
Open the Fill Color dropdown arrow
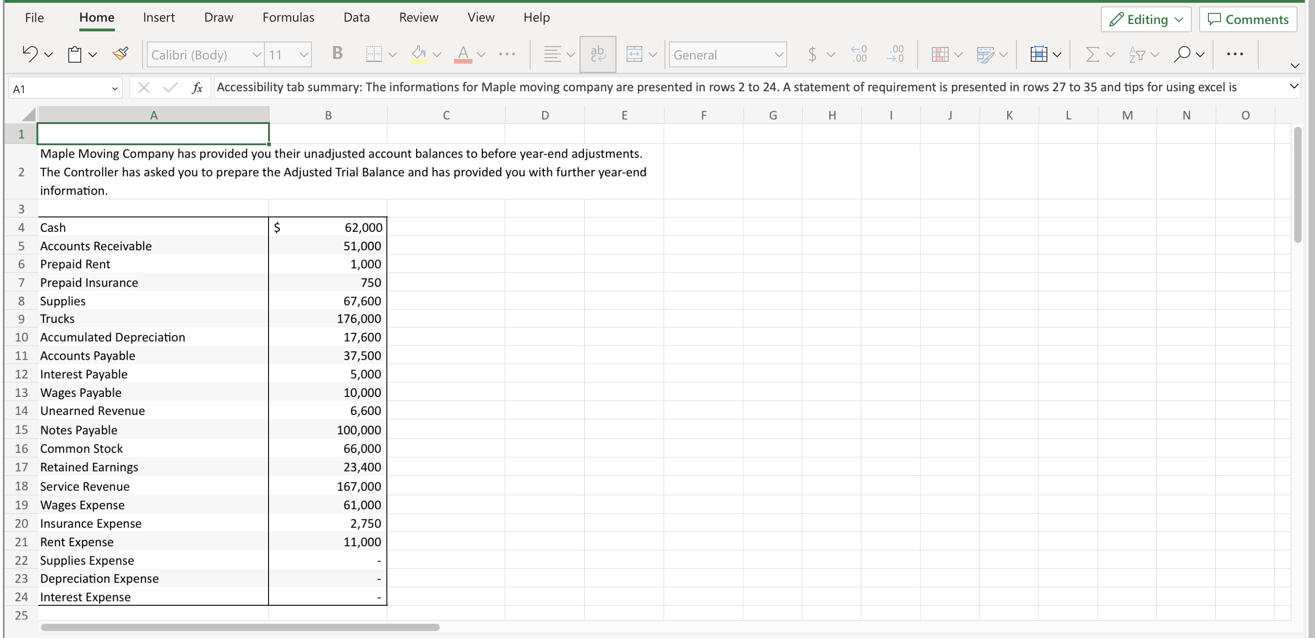438,54
